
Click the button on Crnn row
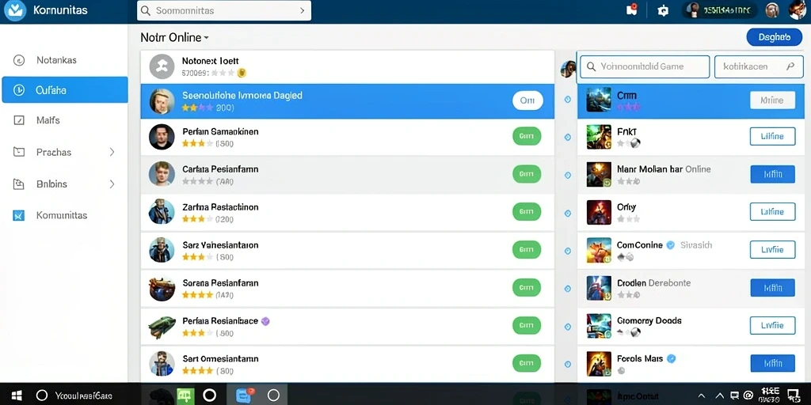point(773,100)
